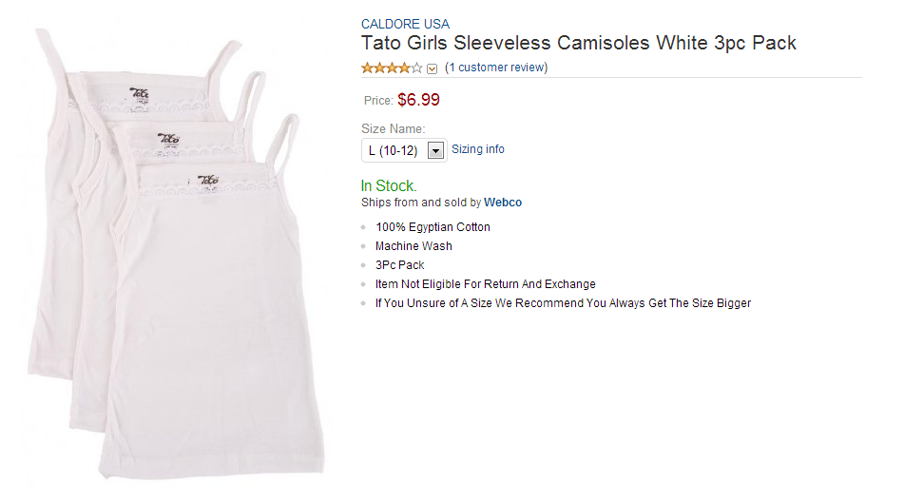Open the Size Name dropdown showing L (10-12)
This screenshot has width=904, height=503.
tap(404, 150)
